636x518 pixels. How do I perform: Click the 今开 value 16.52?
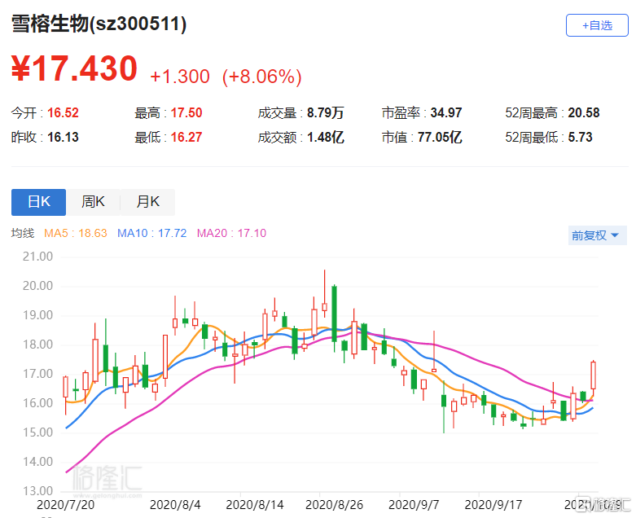click(63, 112)
